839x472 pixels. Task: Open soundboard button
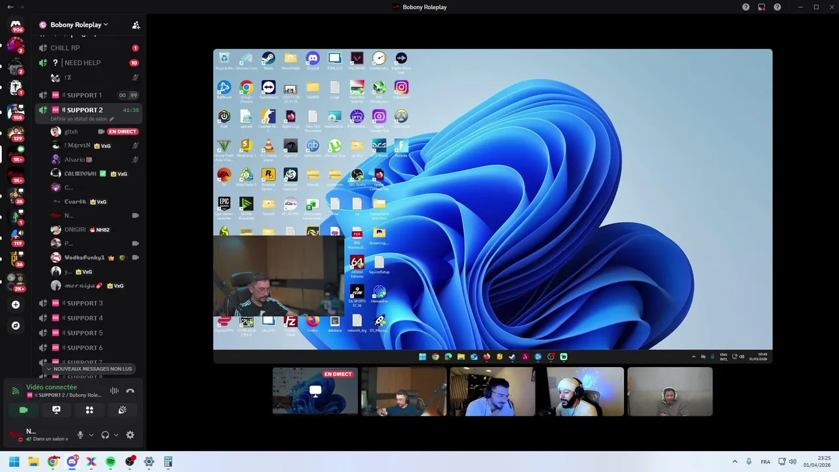point(123,410)
